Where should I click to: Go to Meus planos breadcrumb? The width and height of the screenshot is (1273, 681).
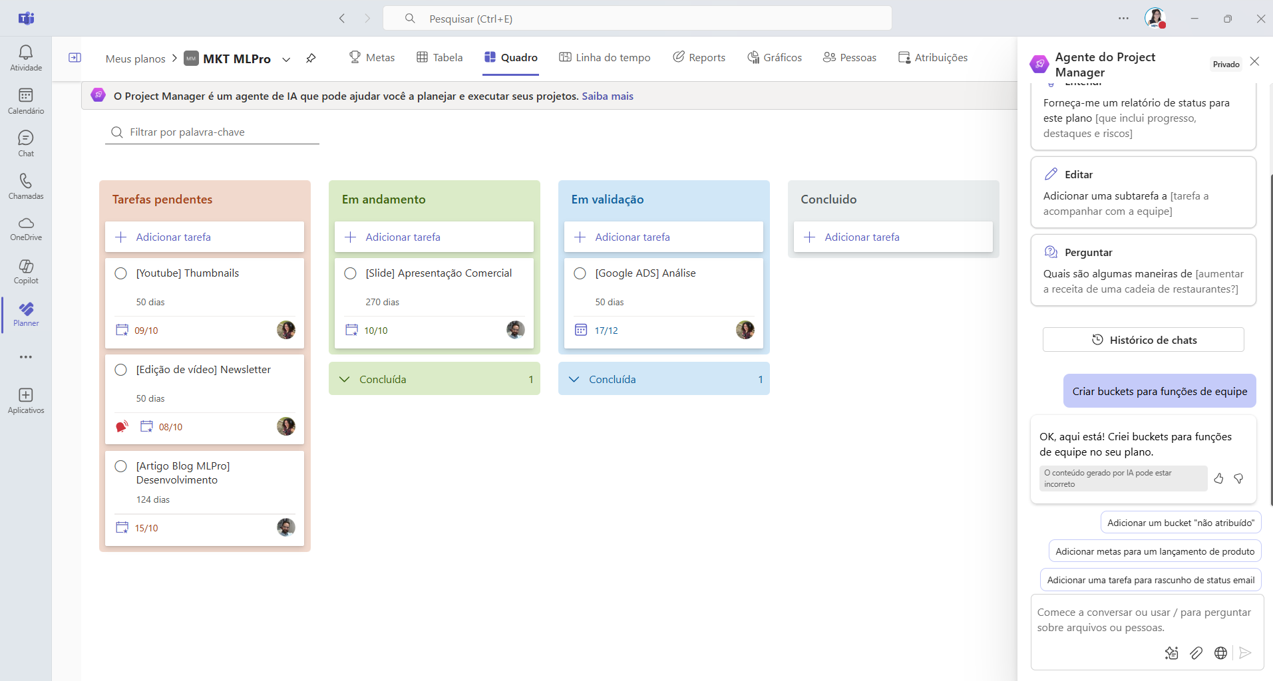135,59
